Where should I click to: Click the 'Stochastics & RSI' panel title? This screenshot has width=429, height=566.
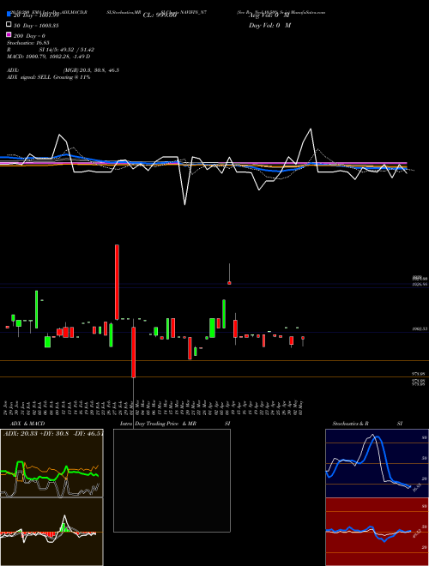[367, 424]
